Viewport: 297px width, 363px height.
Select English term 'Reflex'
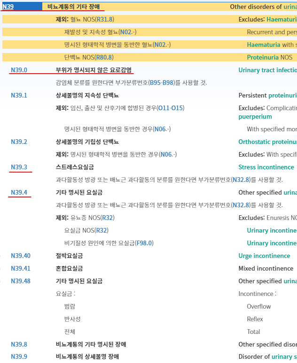coord(255,319)
